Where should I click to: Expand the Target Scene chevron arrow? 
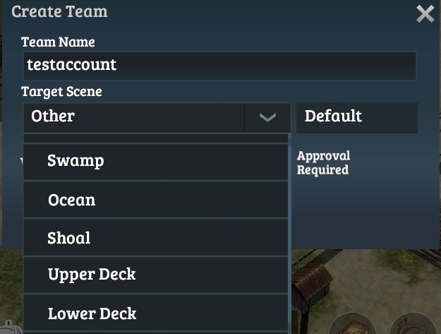click(267, 117)
